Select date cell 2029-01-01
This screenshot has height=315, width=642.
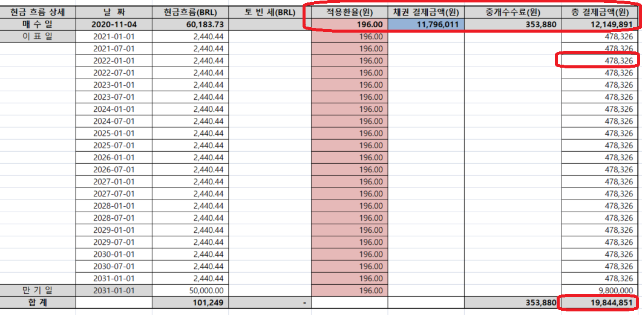[114, 230]
